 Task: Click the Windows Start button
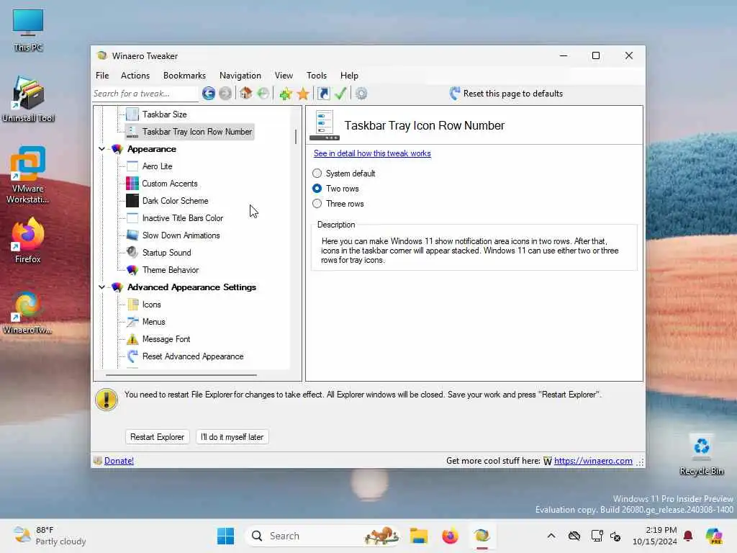pyautogui.click(x=225, y=536)
